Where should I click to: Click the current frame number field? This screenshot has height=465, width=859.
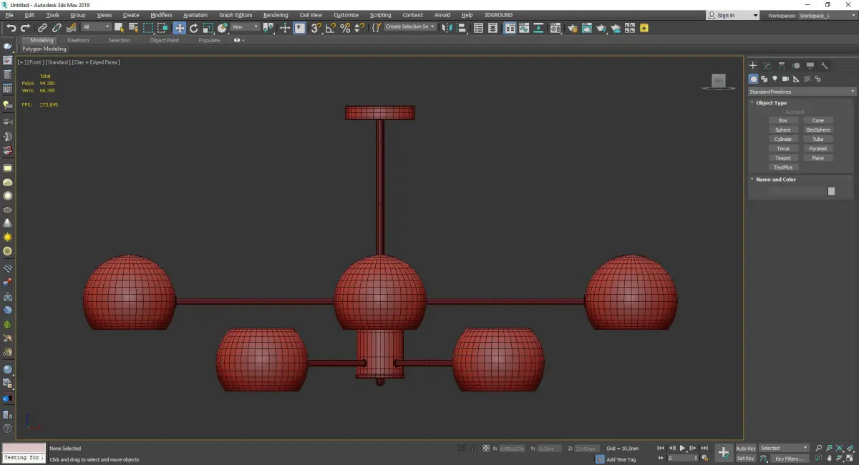(681, 458)
